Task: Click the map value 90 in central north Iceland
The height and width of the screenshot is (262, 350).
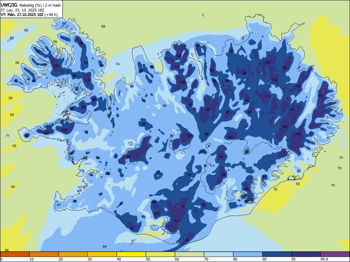Action: [x=164, y=106]
